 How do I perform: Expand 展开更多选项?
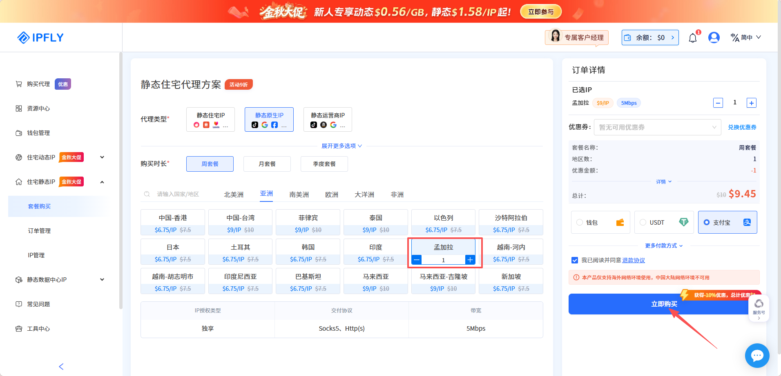[x=341, y=146]
